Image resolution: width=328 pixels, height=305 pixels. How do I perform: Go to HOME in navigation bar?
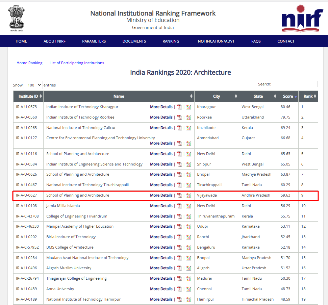pyautogui.click(x=21, y=41)
